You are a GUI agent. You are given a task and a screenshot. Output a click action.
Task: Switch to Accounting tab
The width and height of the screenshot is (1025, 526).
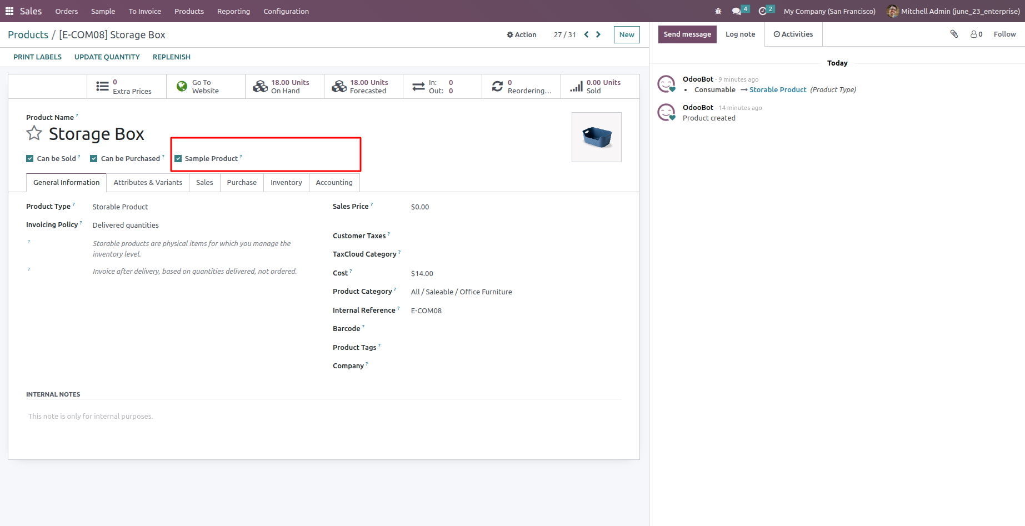pyautogui.click(x=334, y=183)
